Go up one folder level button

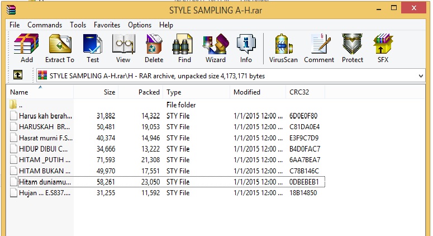18,75
